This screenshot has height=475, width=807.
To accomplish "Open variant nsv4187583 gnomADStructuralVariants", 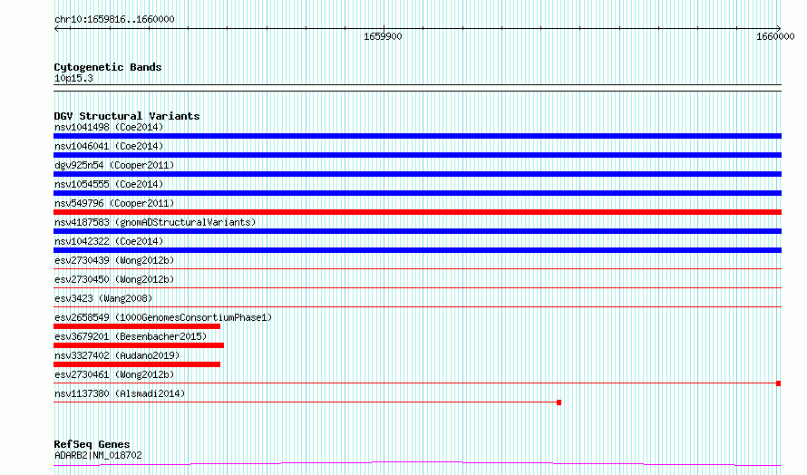I will 155,222.
